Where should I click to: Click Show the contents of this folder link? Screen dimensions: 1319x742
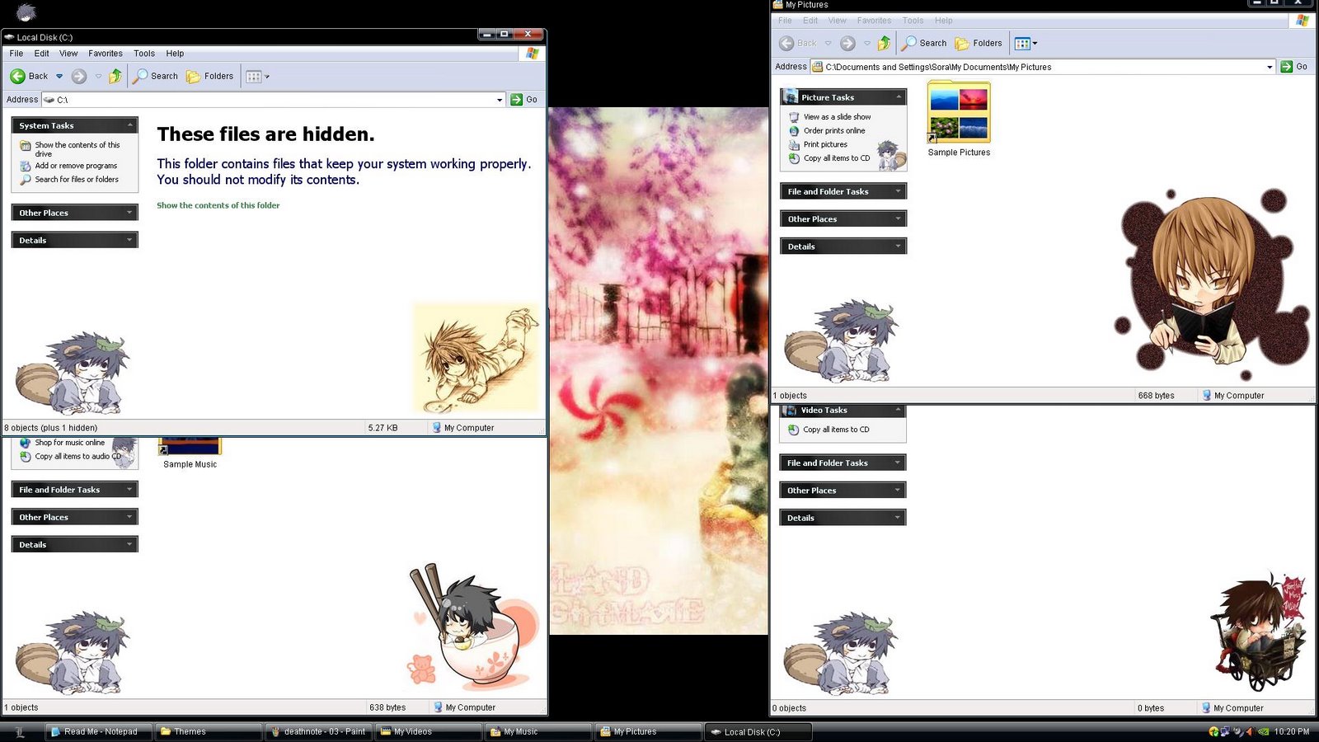click(218, 205)
